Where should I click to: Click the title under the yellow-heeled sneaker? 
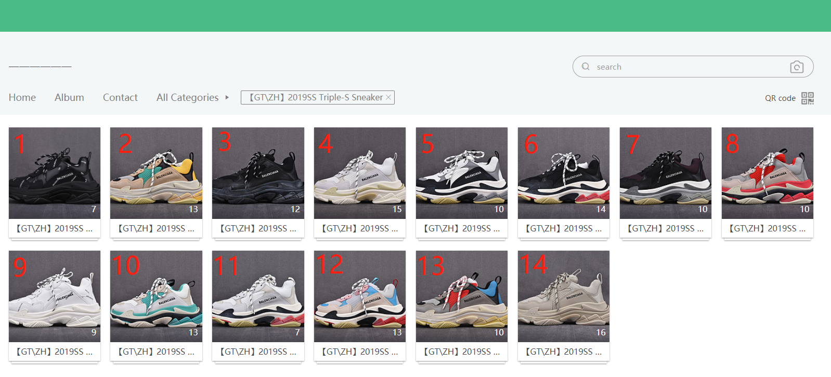[156, 228]
